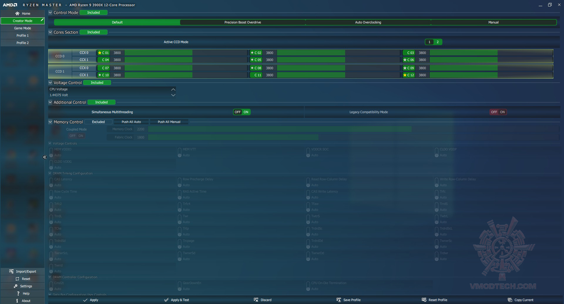Select Active CCD Mode 1
564x304 pixels.
click(x=429, y=42)
